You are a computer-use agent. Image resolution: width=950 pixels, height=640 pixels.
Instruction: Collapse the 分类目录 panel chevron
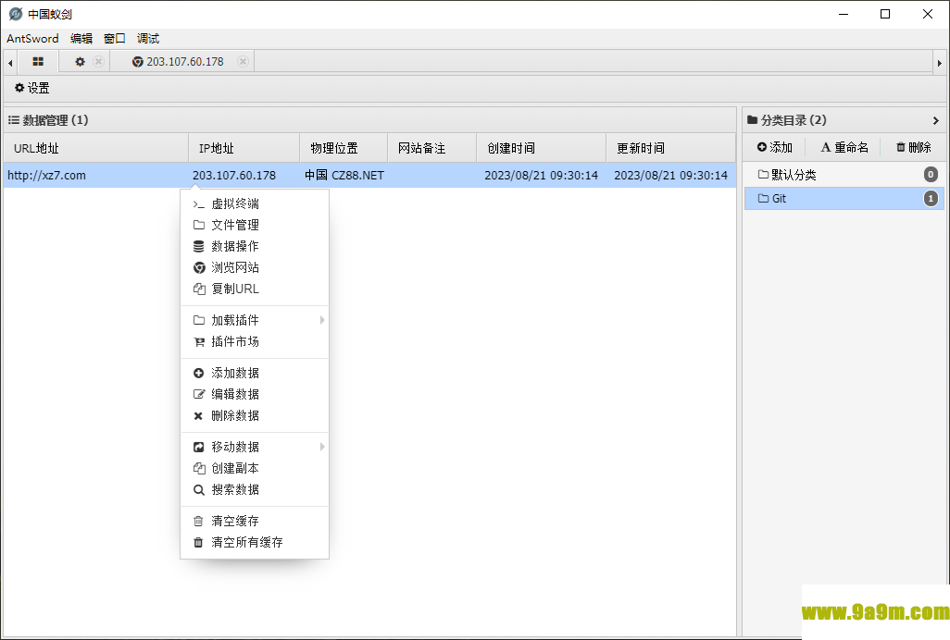(935, 120)
